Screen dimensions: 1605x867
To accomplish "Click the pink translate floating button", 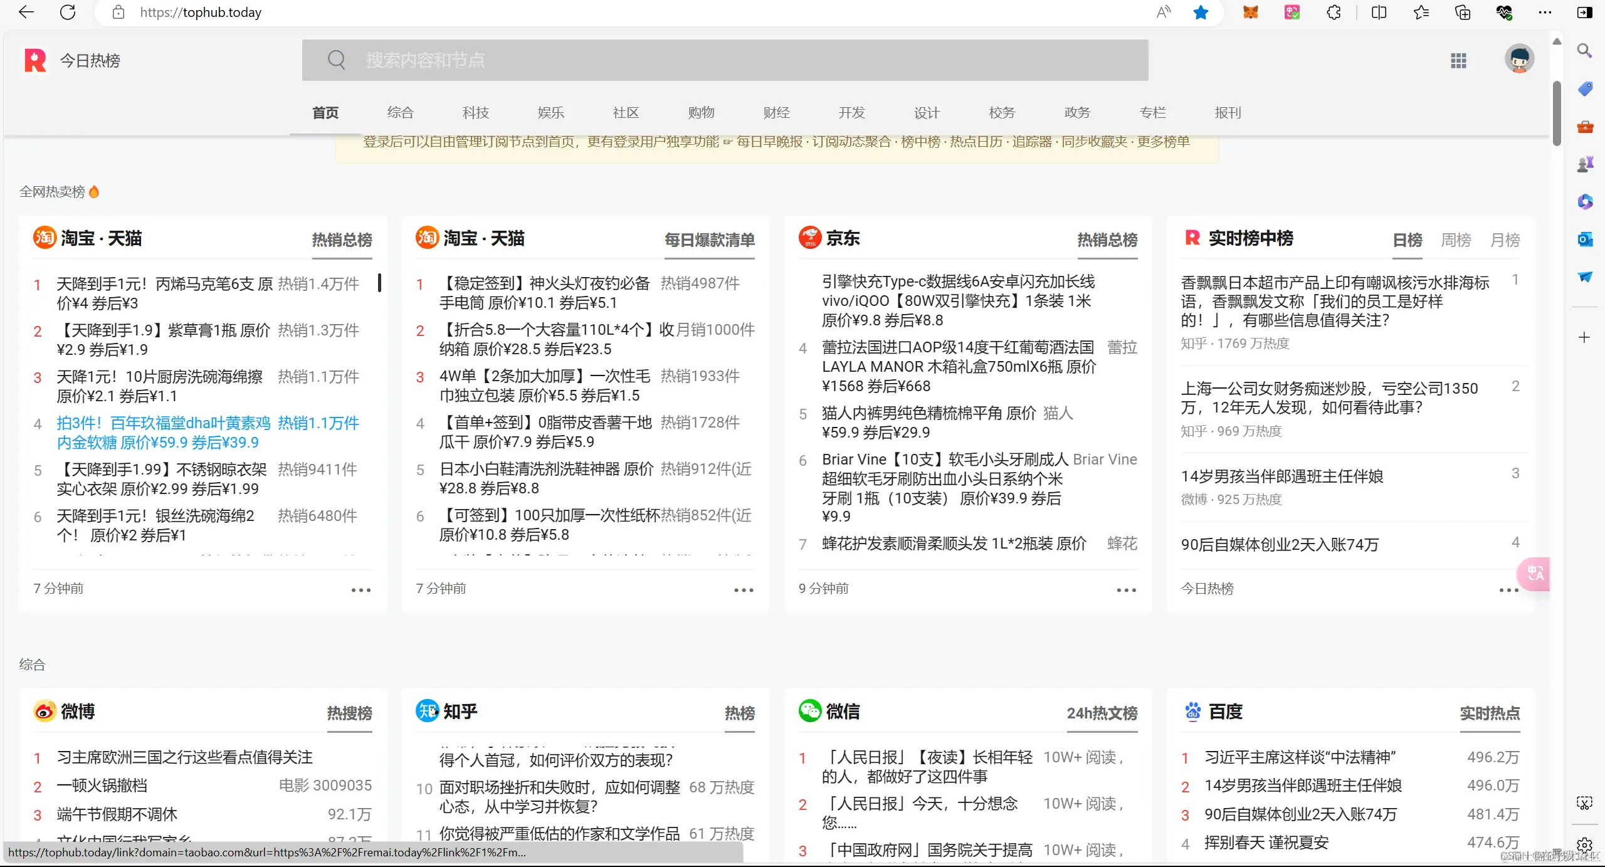I will (1534, 573).
